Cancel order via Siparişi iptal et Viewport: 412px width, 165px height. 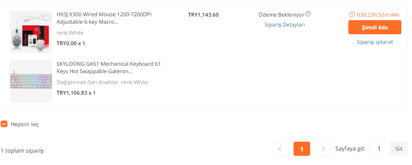375,42
